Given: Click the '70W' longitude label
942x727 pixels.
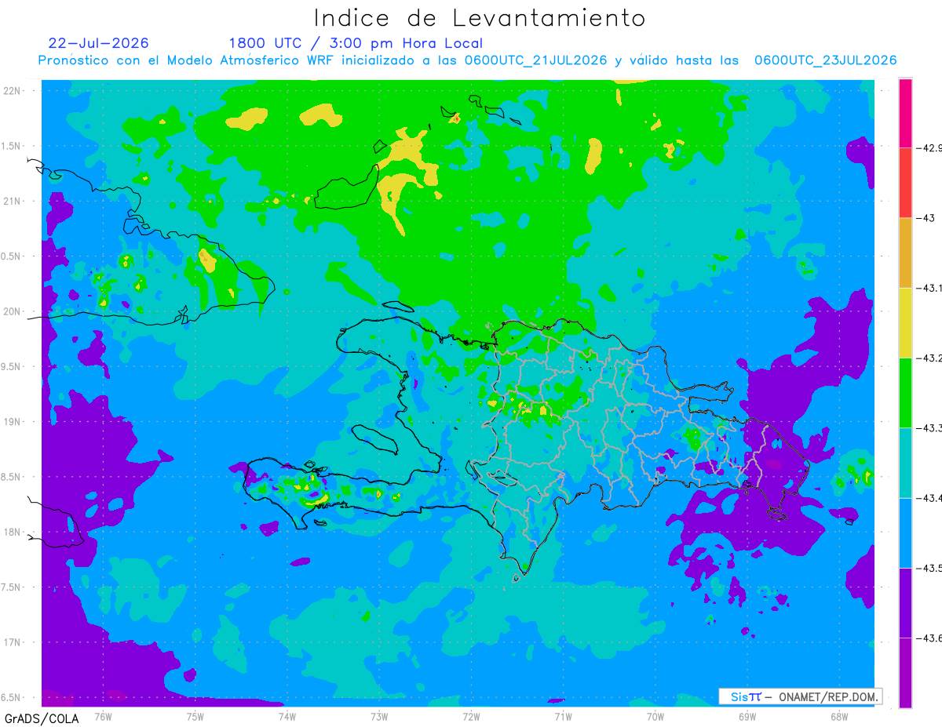Looking at the screenshot, I should (655, 716).
